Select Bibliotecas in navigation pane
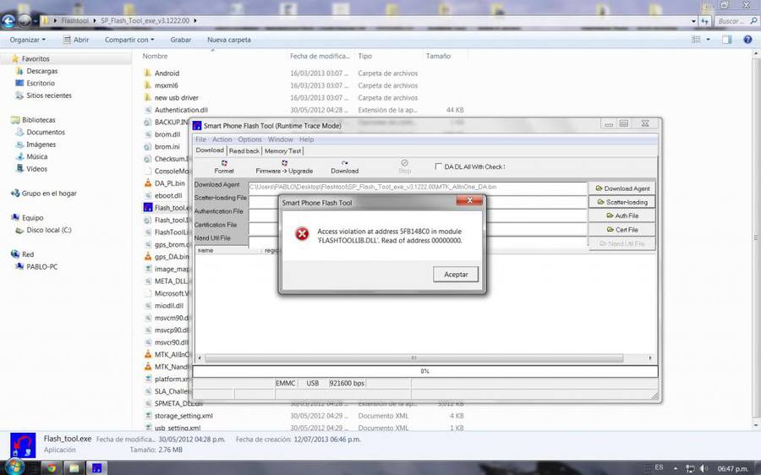 pos(38,120)
